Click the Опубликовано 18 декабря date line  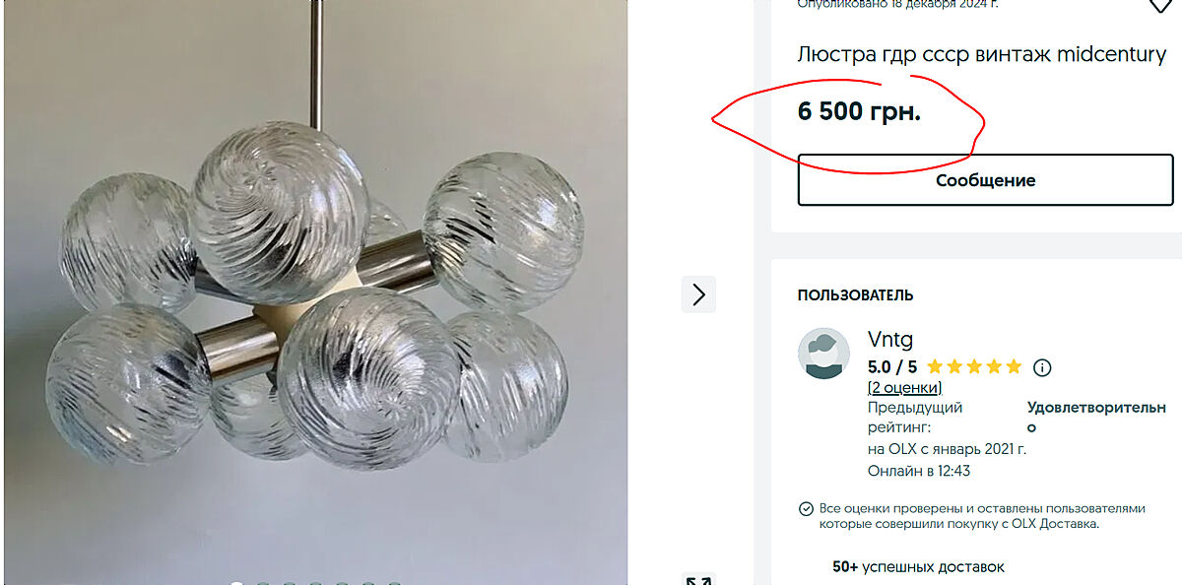coord(897,5)
